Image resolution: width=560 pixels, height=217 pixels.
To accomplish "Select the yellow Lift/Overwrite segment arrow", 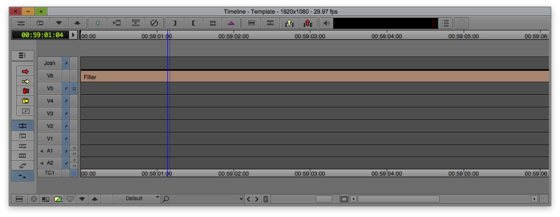I will tap(25, 82).
